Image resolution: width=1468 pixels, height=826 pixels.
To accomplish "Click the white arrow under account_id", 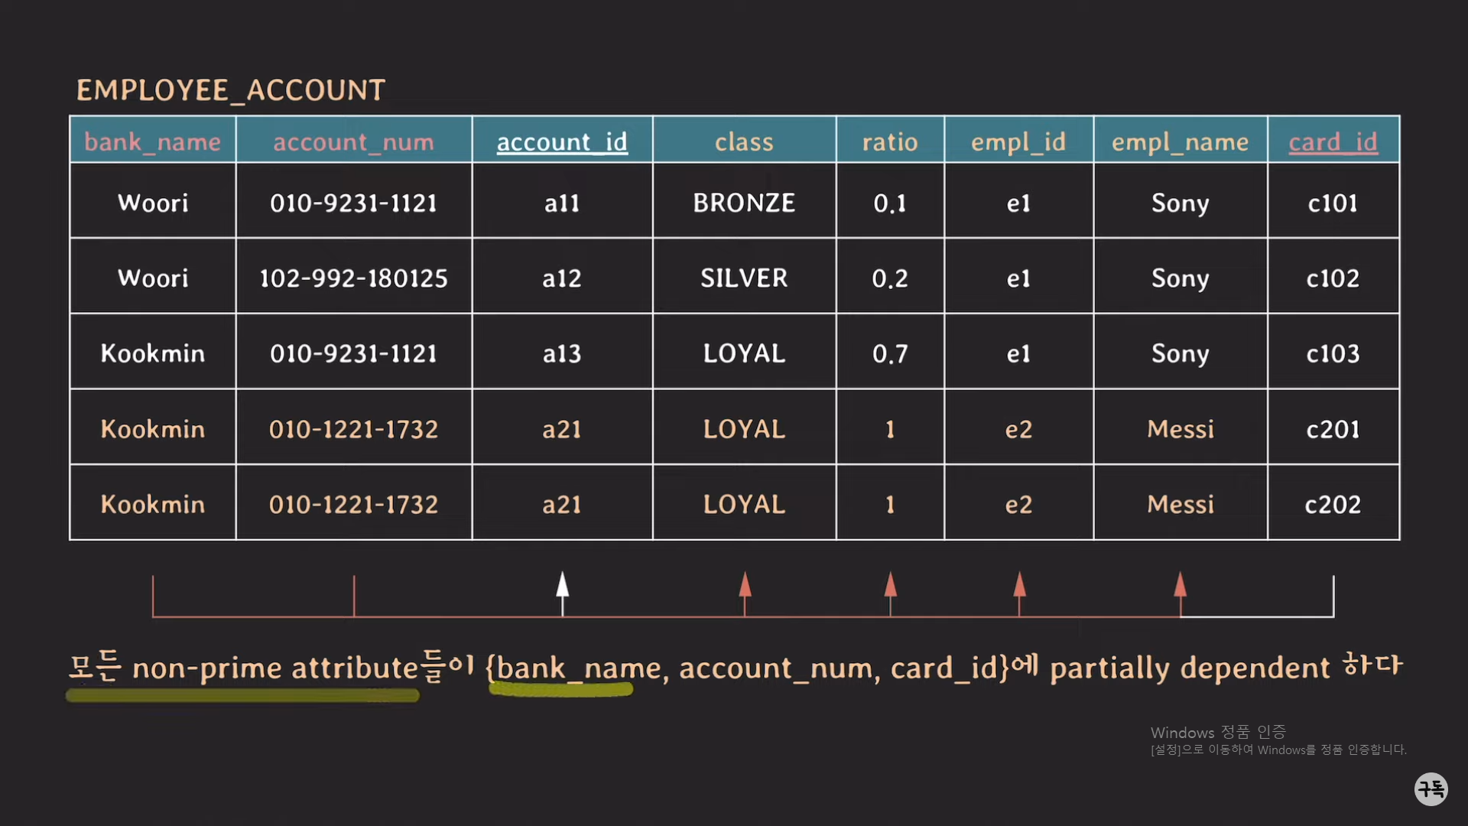I will pyautogui.click(x=563, y=586).
